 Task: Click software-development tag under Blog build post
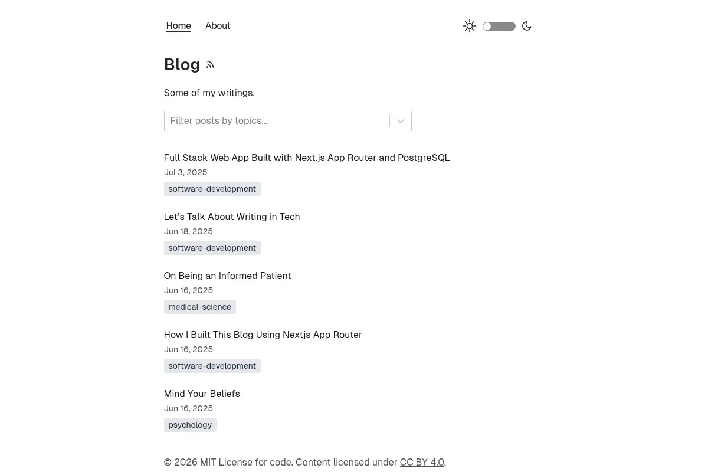pos(212,366)
